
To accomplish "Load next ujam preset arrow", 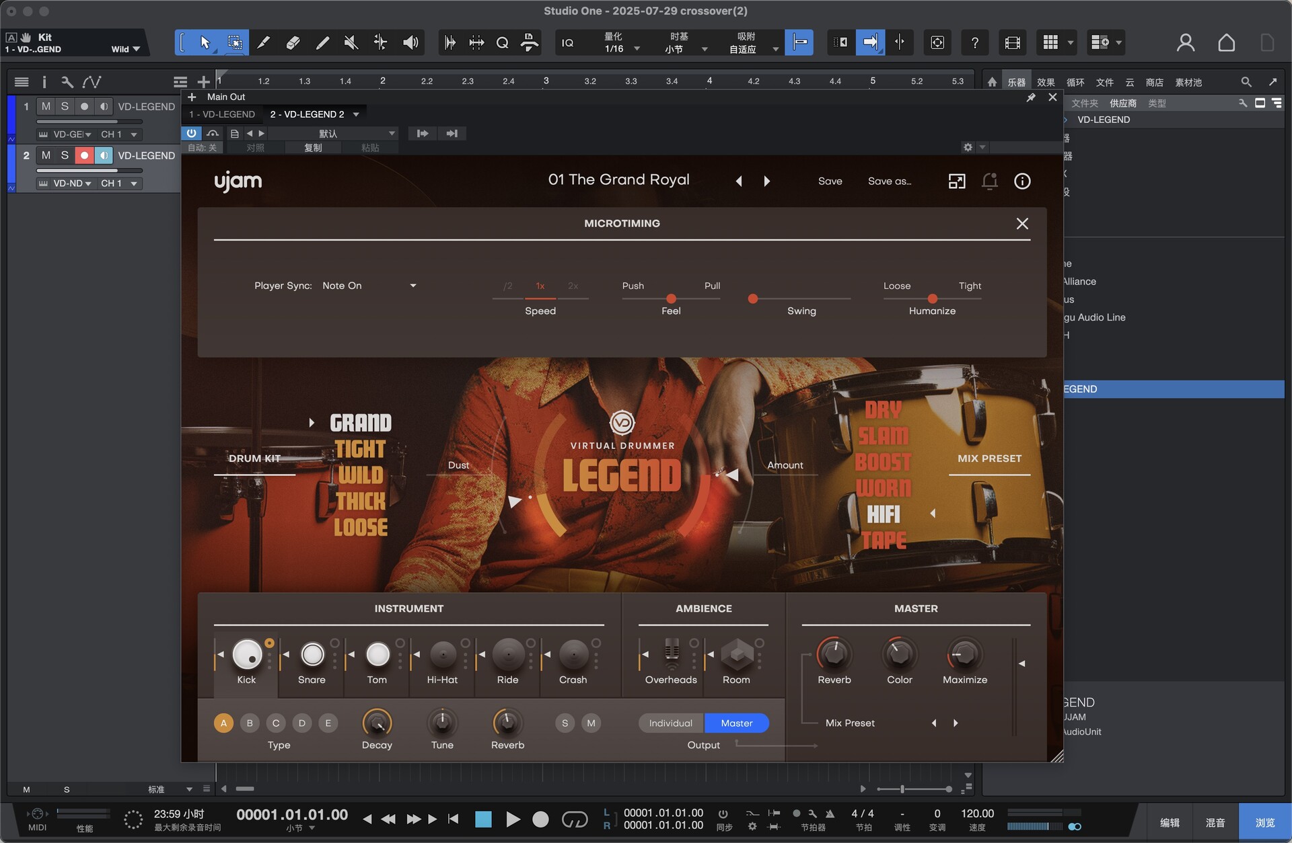I will tap(766, 181).
